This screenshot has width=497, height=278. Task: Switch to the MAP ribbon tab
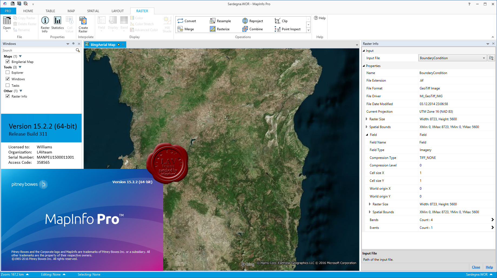[x=71, y=11]
